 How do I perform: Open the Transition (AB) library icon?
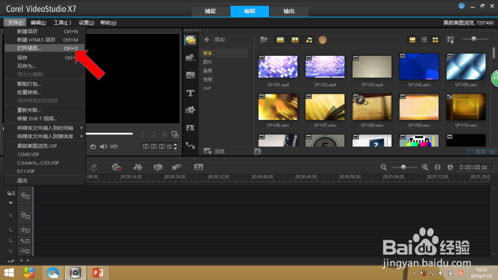tap(191, 75)
